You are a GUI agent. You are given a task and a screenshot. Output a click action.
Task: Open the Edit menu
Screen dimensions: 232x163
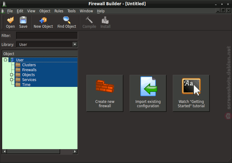click(x=20, y=11)
